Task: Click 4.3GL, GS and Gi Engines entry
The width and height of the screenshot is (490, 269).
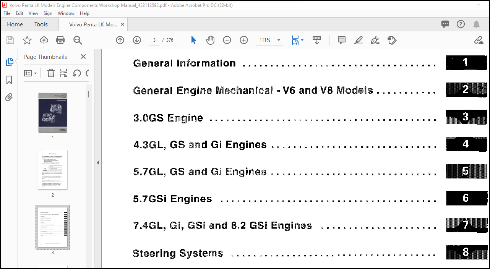Action: (x=200, y=145)
